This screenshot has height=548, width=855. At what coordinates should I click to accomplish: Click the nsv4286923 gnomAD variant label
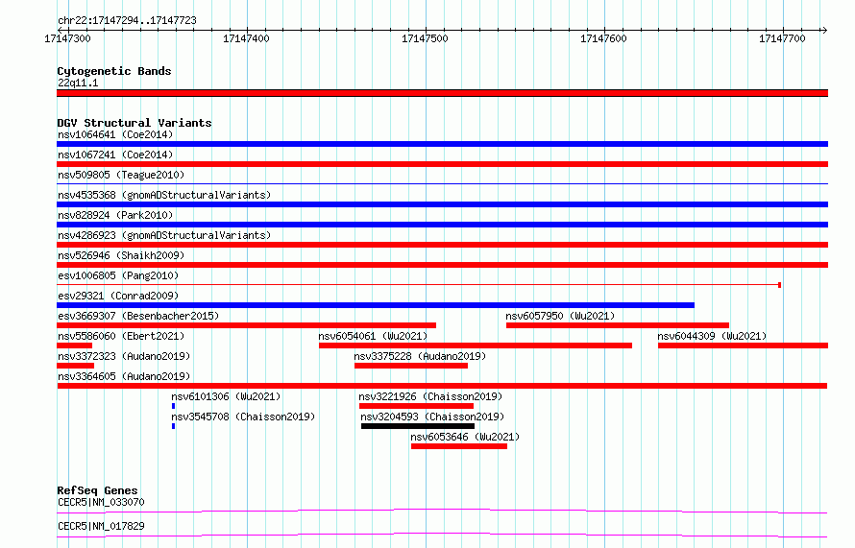tap(164, 235)
